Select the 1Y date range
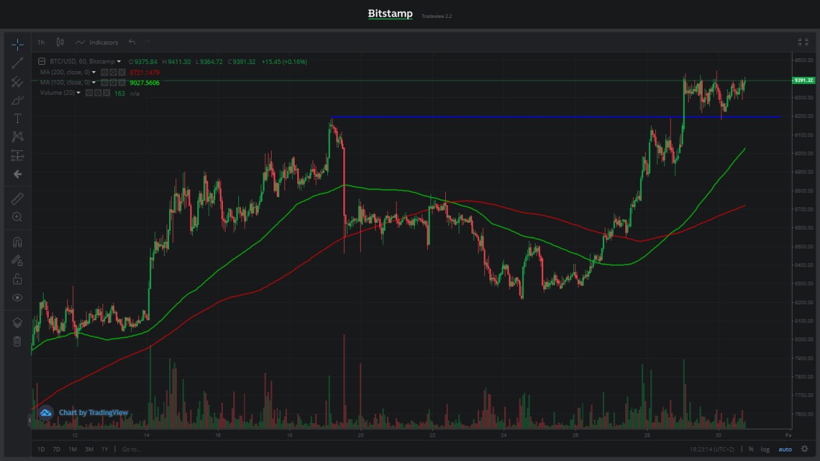The height and width of the screenshot is (461, 820). 104,449
